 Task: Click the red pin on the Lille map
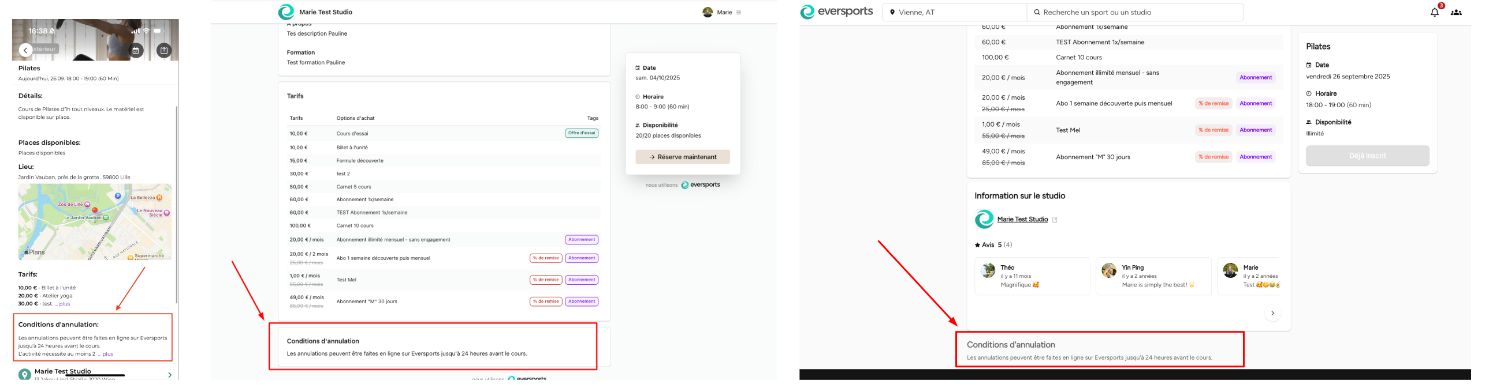95,210
